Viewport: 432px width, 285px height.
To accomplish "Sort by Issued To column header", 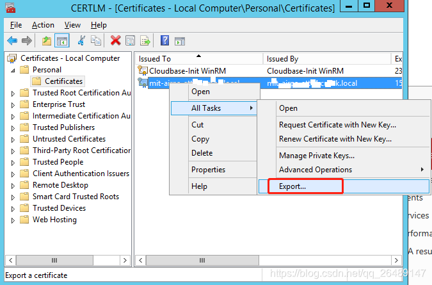I will (x=199, y=59).
